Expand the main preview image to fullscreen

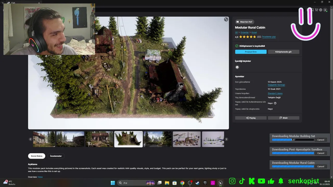click(226, 19)
